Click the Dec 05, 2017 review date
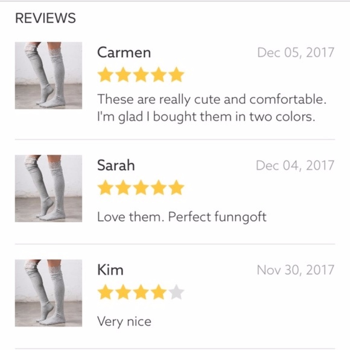The width and height of the screenshot is (350, 350). tap(296, 52)
